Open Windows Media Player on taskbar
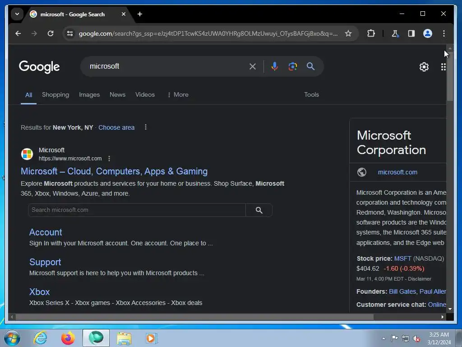The width and height of the screenshot is (462, 347). coord(152,338)
